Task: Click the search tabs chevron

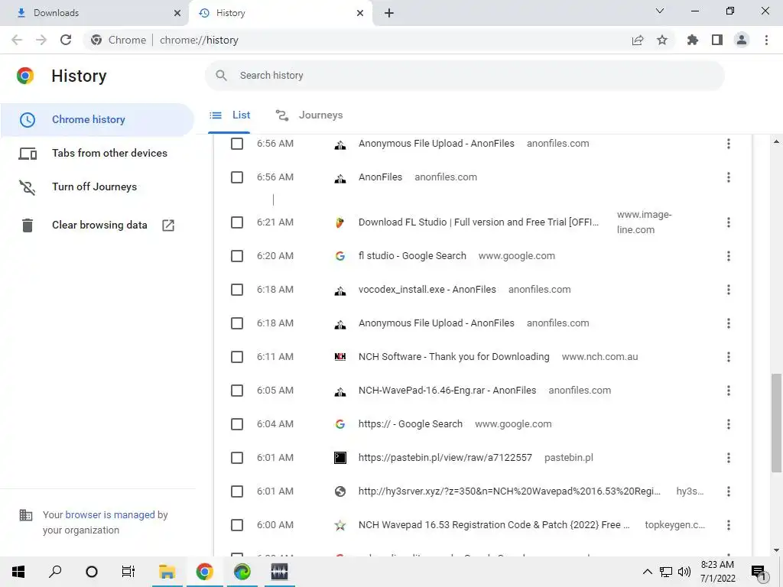Action: 660,11
